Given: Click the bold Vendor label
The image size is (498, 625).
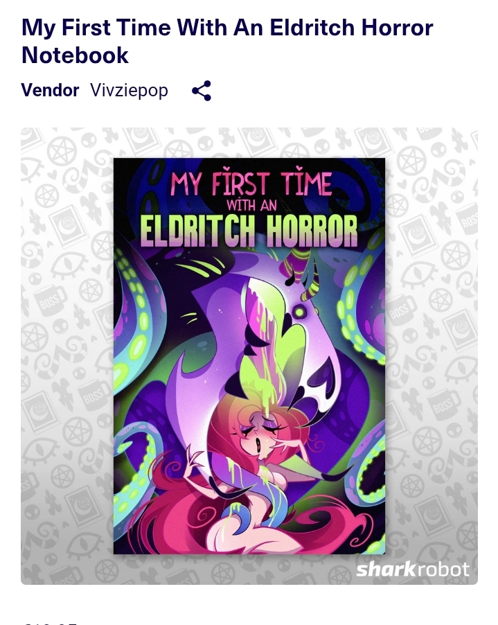Looking at the screenshot, I should pos(50,90).
